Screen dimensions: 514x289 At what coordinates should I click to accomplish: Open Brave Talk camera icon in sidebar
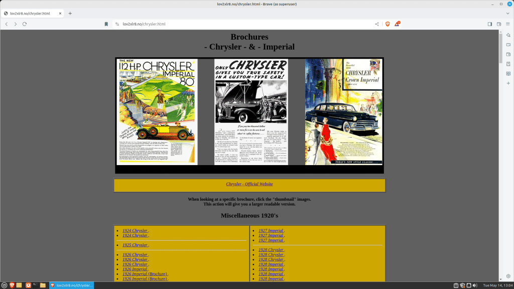coord(508,45)
